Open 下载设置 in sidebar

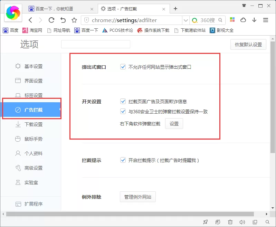coord(31,124)
